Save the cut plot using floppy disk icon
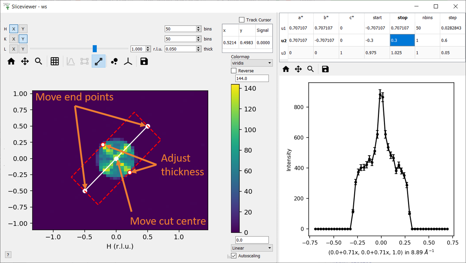The height and width of the screenshot is (263, 466). (325, 69)
